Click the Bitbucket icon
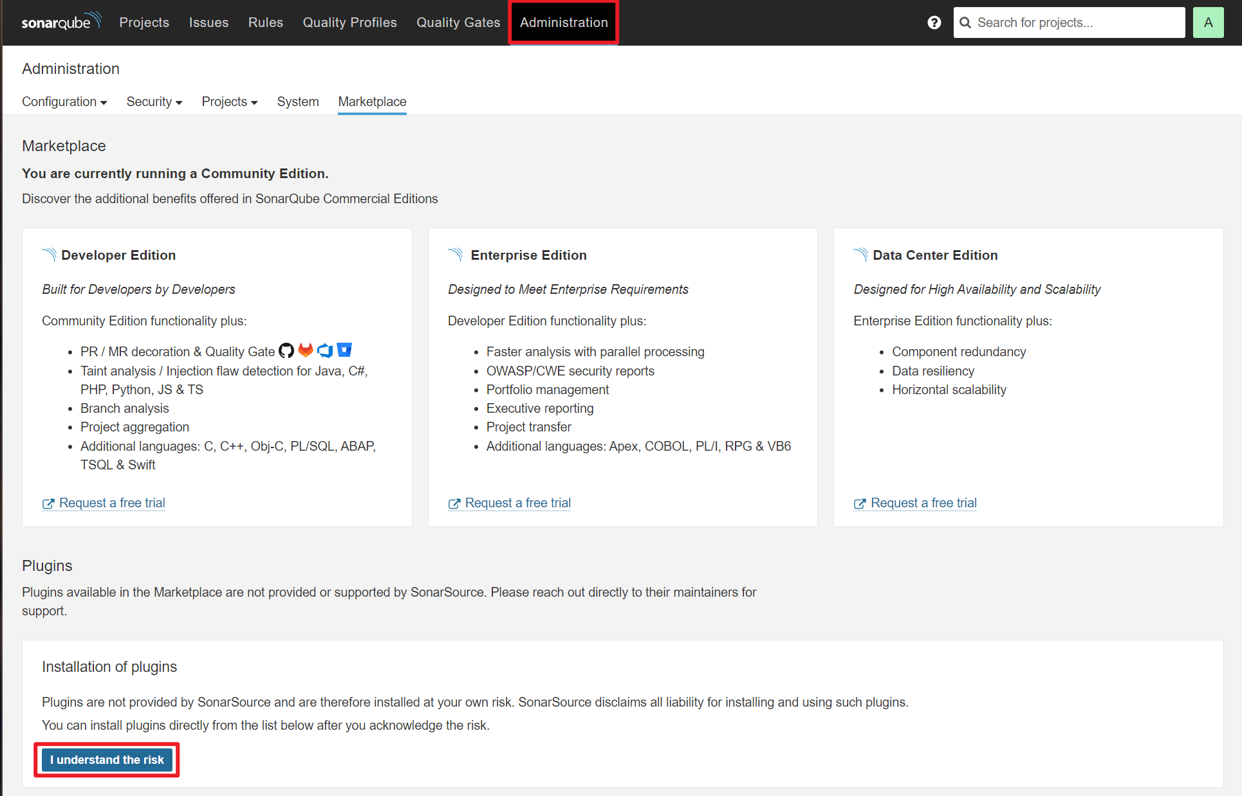The height and width of the screenshot is (796, 1242). pyautogui.click(x=344, y=350)
